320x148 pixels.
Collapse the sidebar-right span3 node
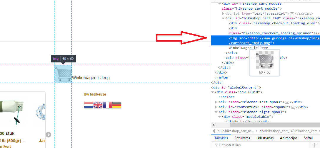[x=216, y=112]
